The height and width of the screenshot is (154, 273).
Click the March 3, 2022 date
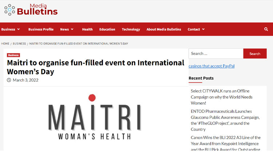click(25, 80)
